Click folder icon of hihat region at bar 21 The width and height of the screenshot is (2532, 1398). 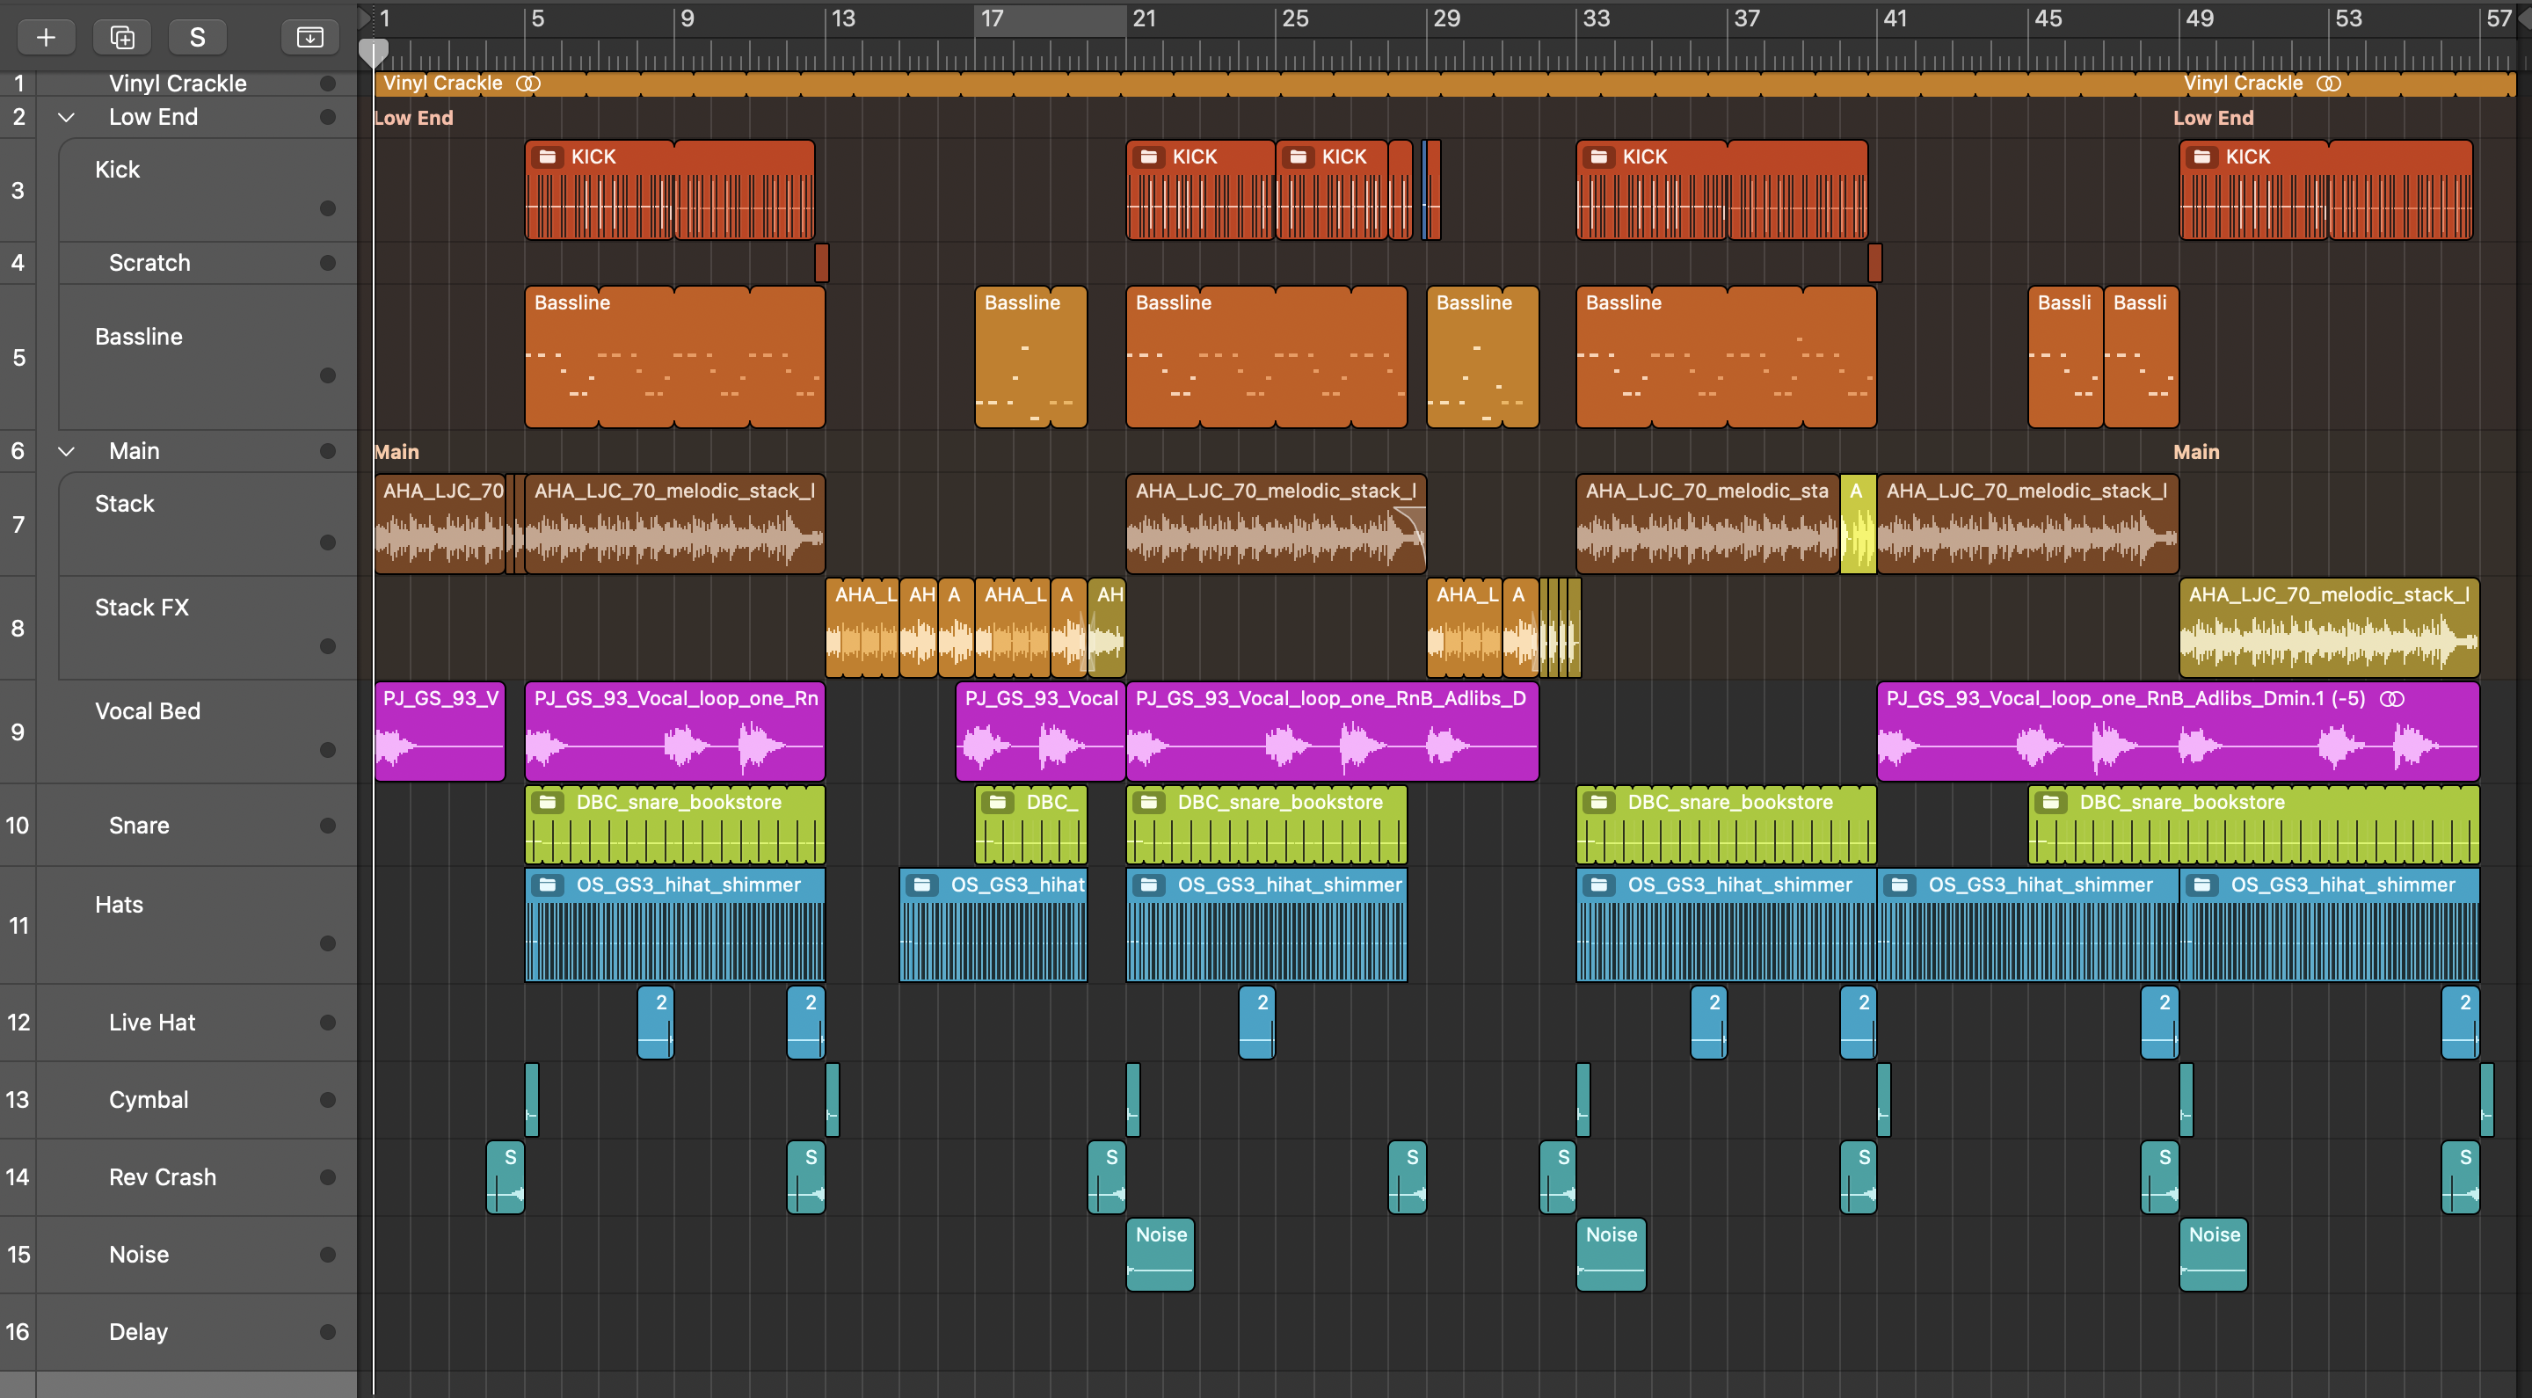(1148, 885)
